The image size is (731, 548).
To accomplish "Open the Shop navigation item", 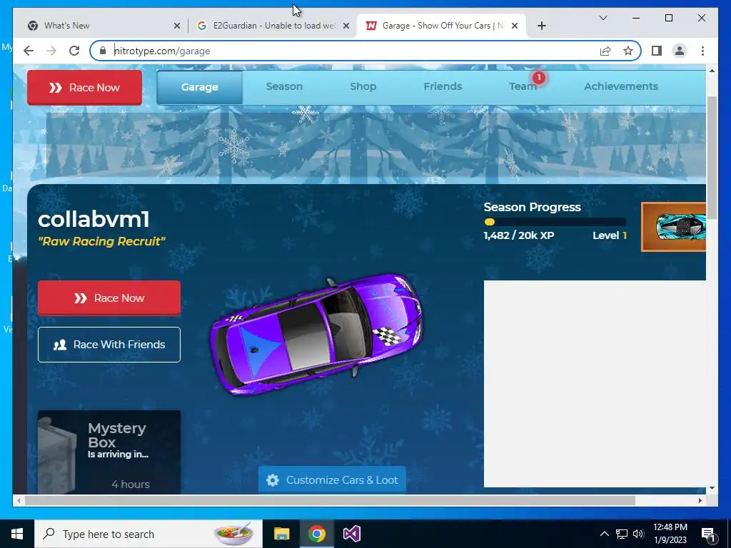I will [x=363, y=86].
